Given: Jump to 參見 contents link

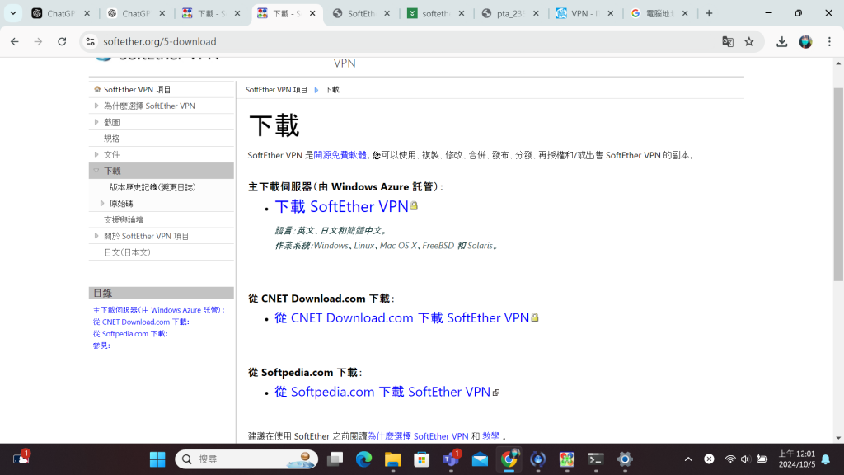Looking at the screenshot, I should coord(101,346).
